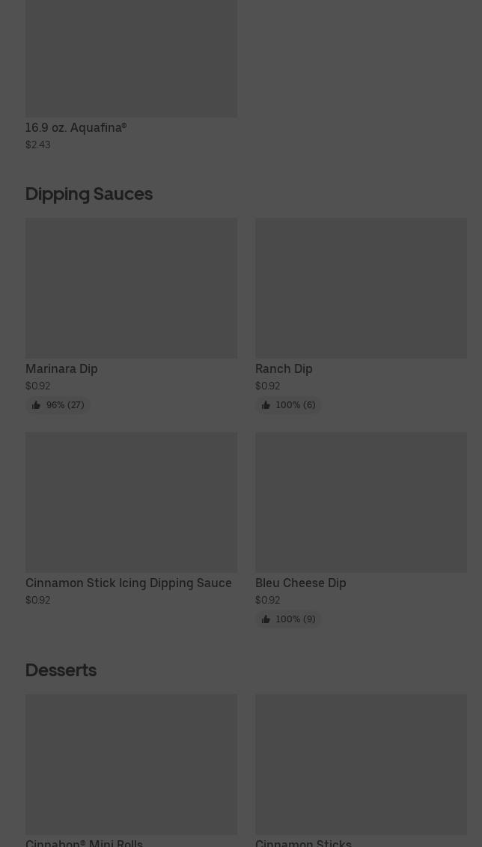Click the Bleu Cheese Dip title
The width and height of the screenshot is (482, 847).
tap(300, 583)
